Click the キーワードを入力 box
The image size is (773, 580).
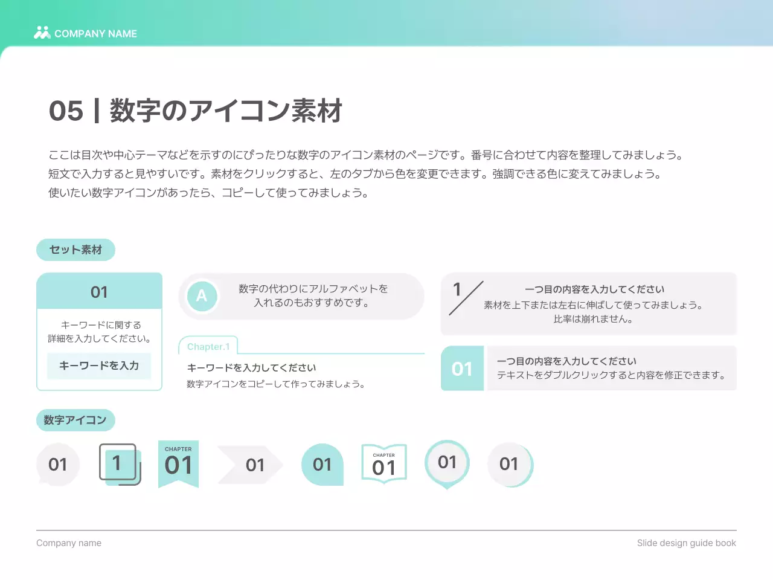coord(99,366)
